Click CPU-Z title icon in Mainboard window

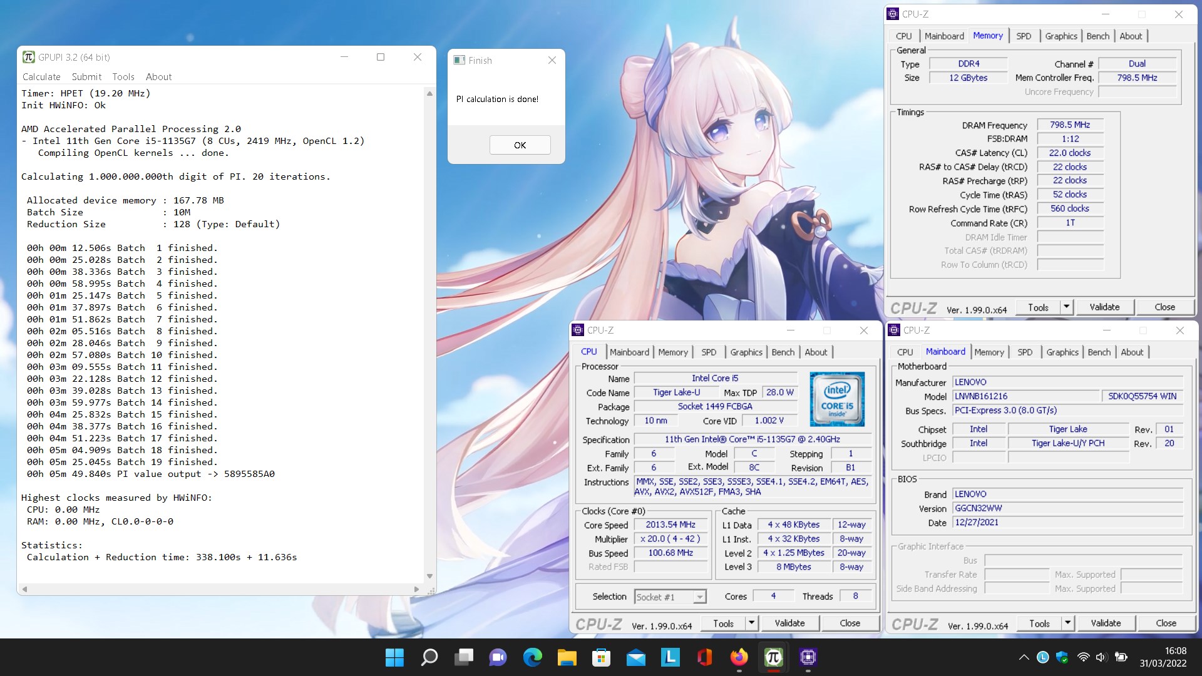point(895,330)
